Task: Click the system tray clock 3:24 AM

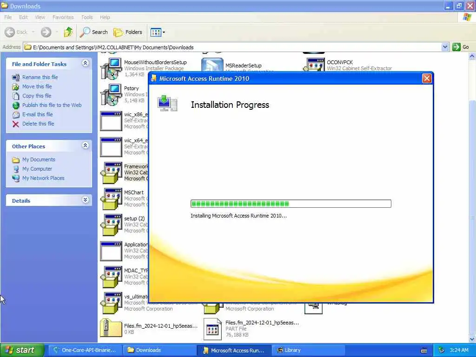Action: pyautogui.click(x=459, y=350)
